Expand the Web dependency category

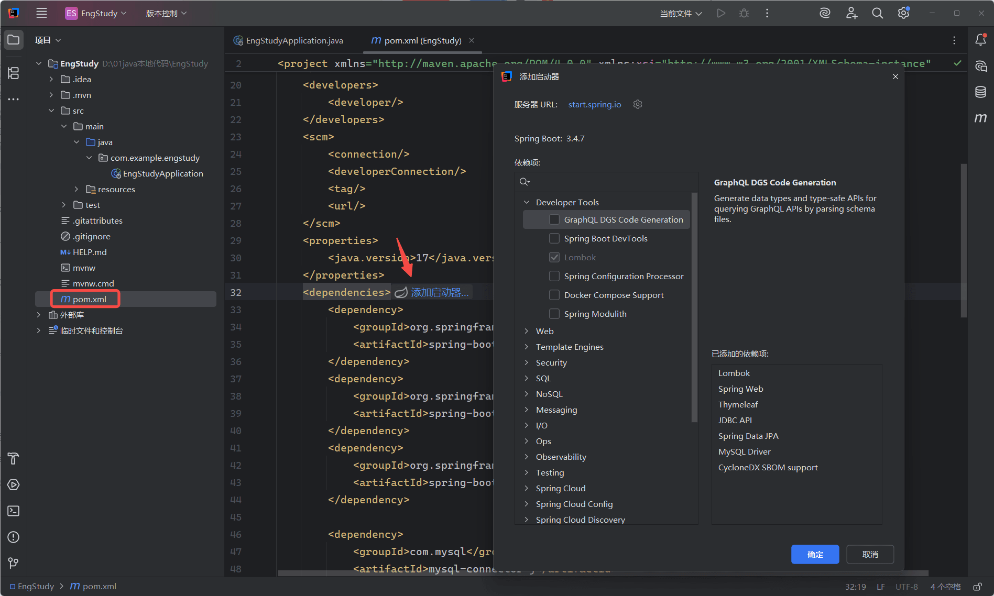coord(527,331)
